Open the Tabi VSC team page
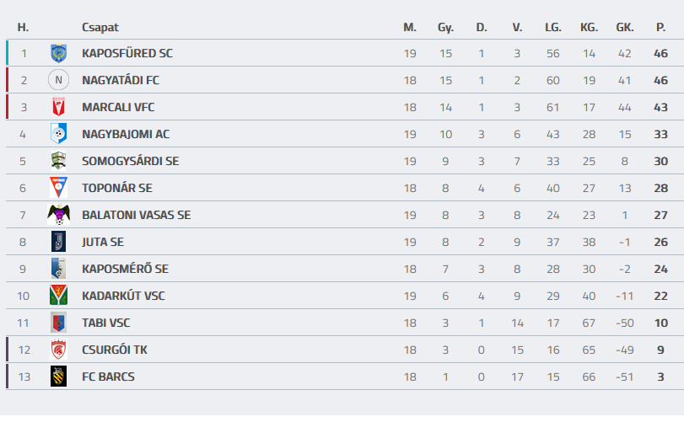 tap(105, 323)
